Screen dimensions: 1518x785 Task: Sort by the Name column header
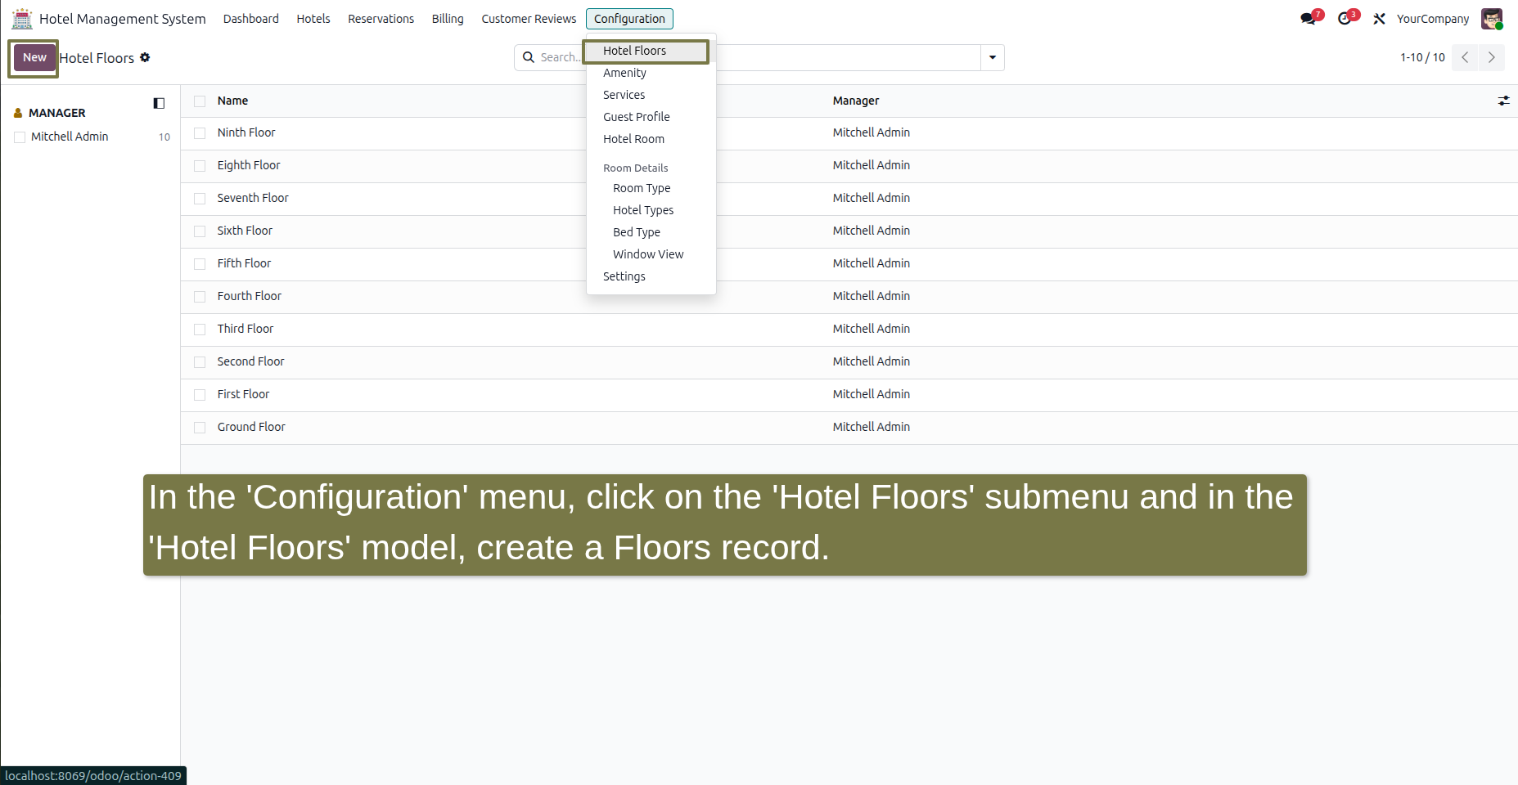[x=232, y=101]
